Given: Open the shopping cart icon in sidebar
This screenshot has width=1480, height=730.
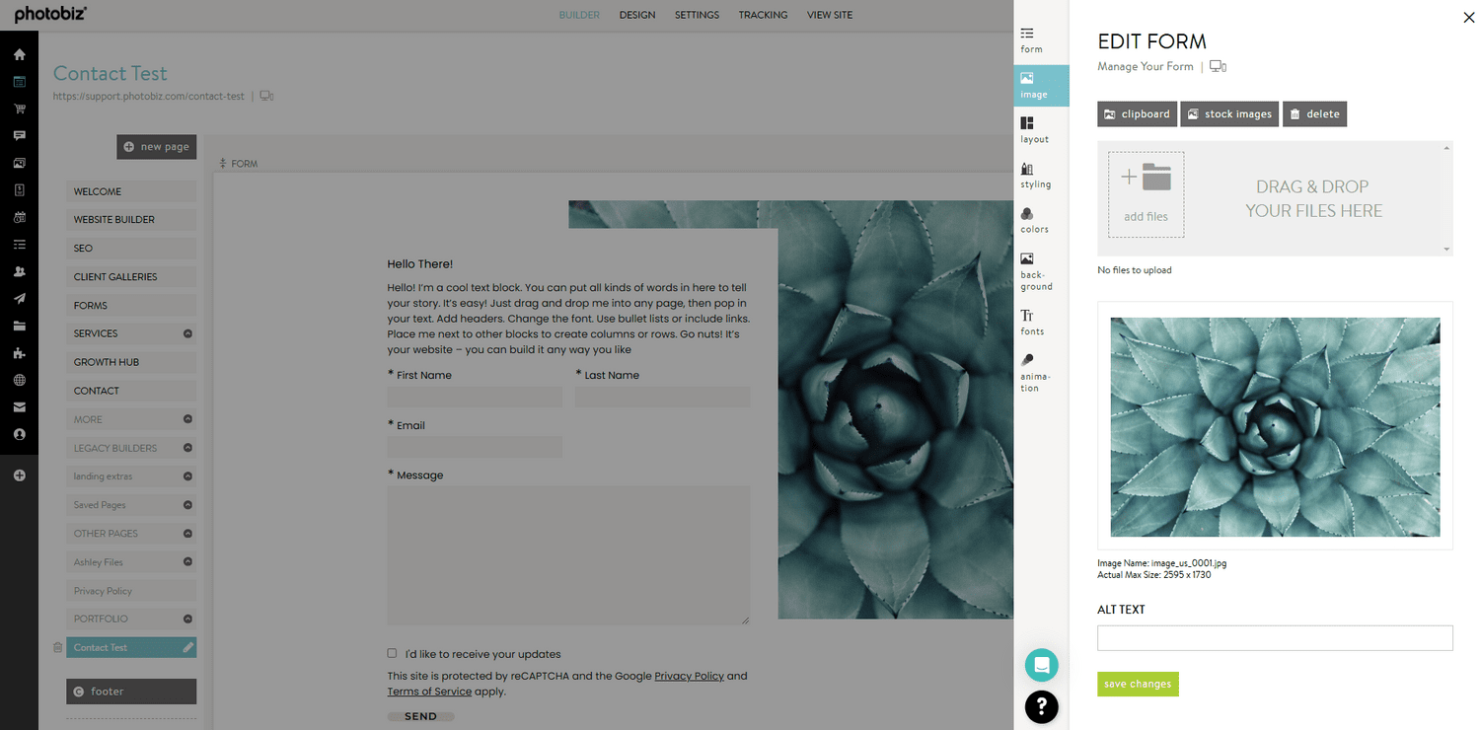Looking at the screenshot, I should [x=19, y=109].
